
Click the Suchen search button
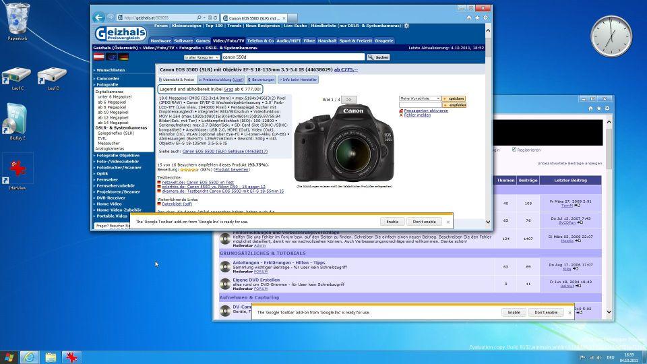pyautogui.click(x=378, y=57)
